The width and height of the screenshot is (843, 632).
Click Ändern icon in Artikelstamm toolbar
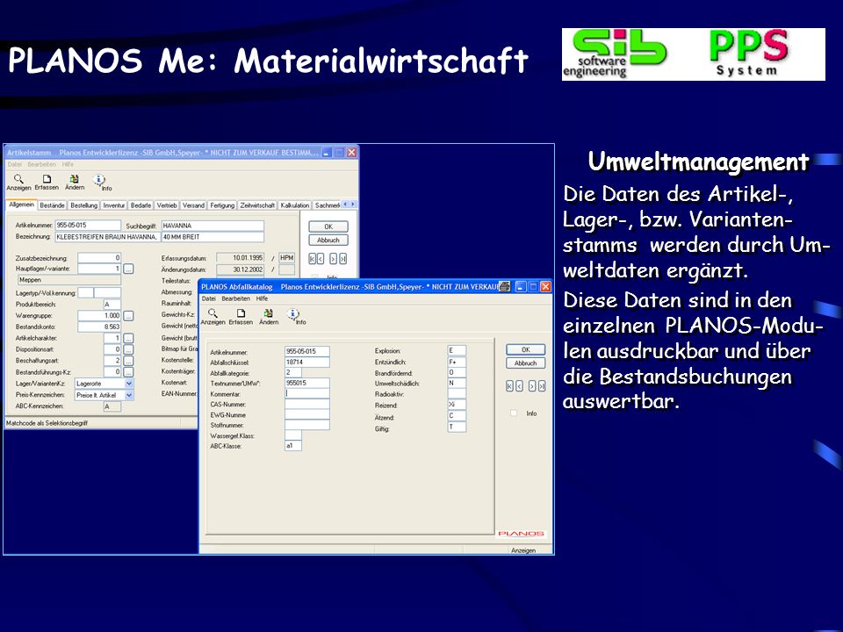point(74,179)
